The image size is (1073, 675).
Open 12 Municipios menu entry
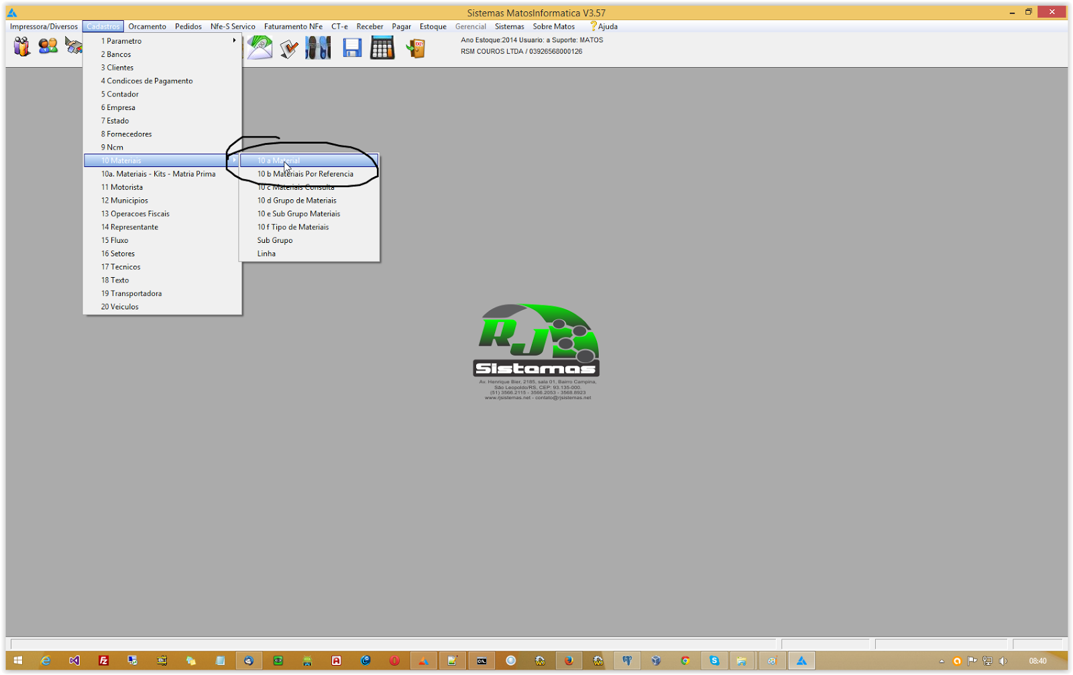pyautogui.click(x=162, y=201)
